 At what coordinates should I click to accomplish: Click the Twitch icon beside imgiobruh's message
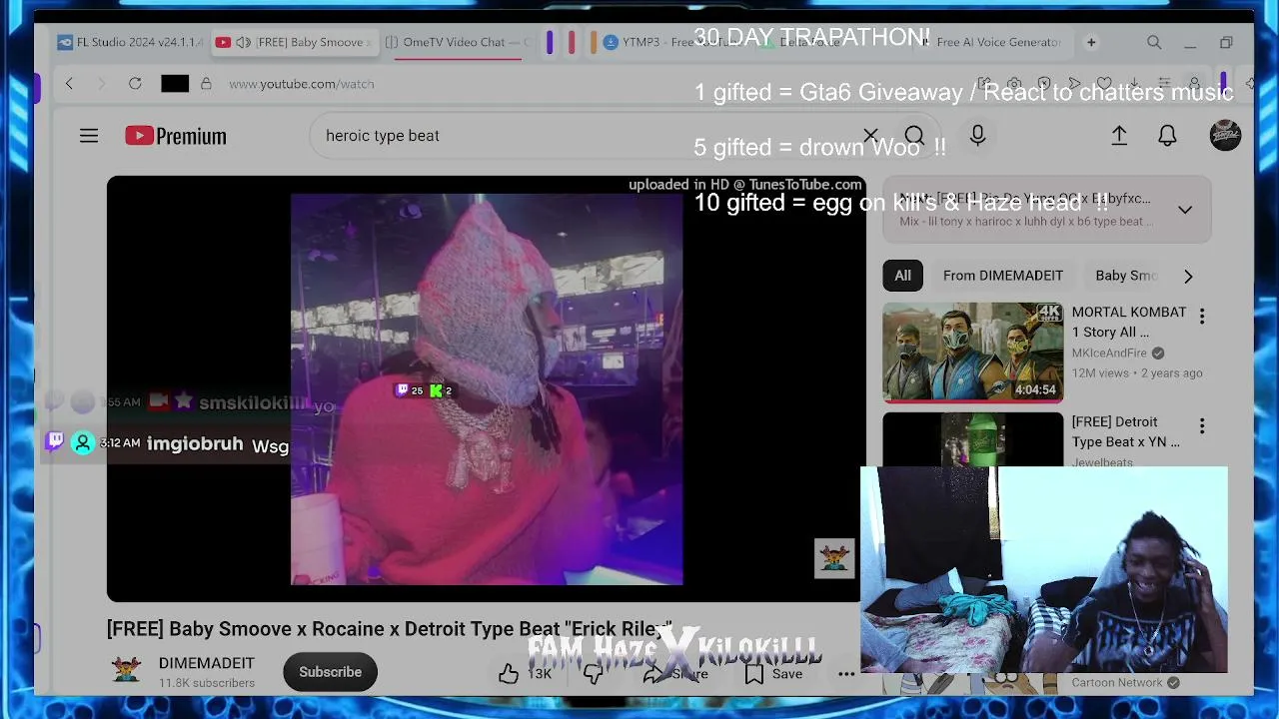coord(55,440)
